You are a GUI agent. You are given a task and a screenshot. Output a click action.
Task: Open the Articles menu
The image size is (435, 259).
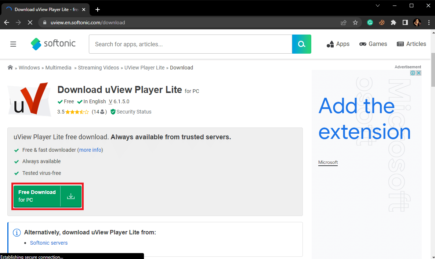point(412,44)
